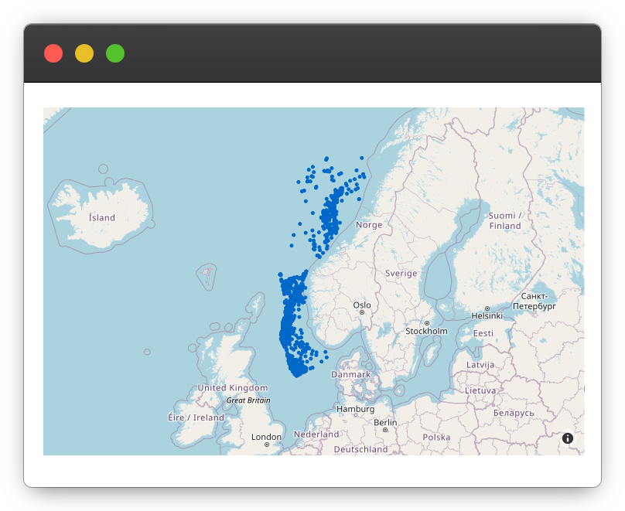Image resolution: width=625 pixels, height=511 pixels.
Task: Click the Berlin city label
Action: (x=385, y=423)
